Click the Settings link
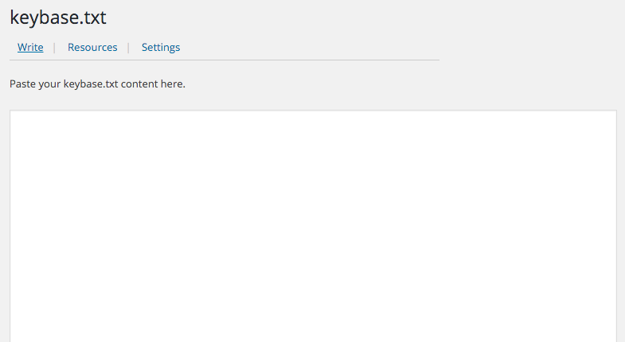This screenshot has width=625, height=342. (x=161, y=48)
